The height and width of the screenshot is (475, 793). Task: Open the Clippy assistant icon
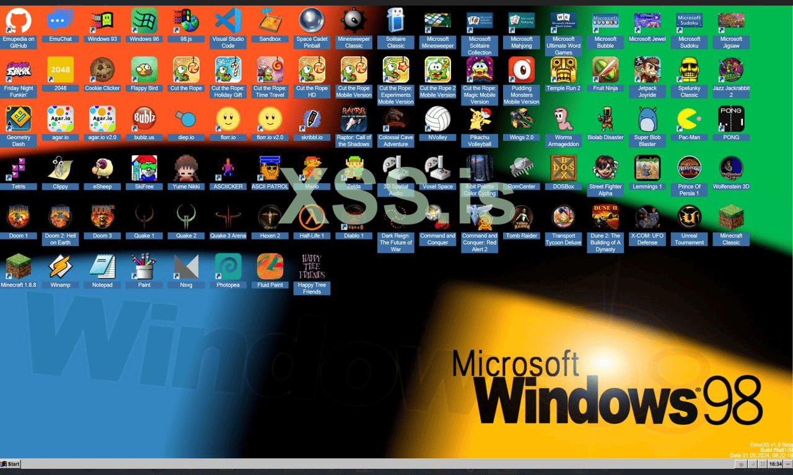61,168
